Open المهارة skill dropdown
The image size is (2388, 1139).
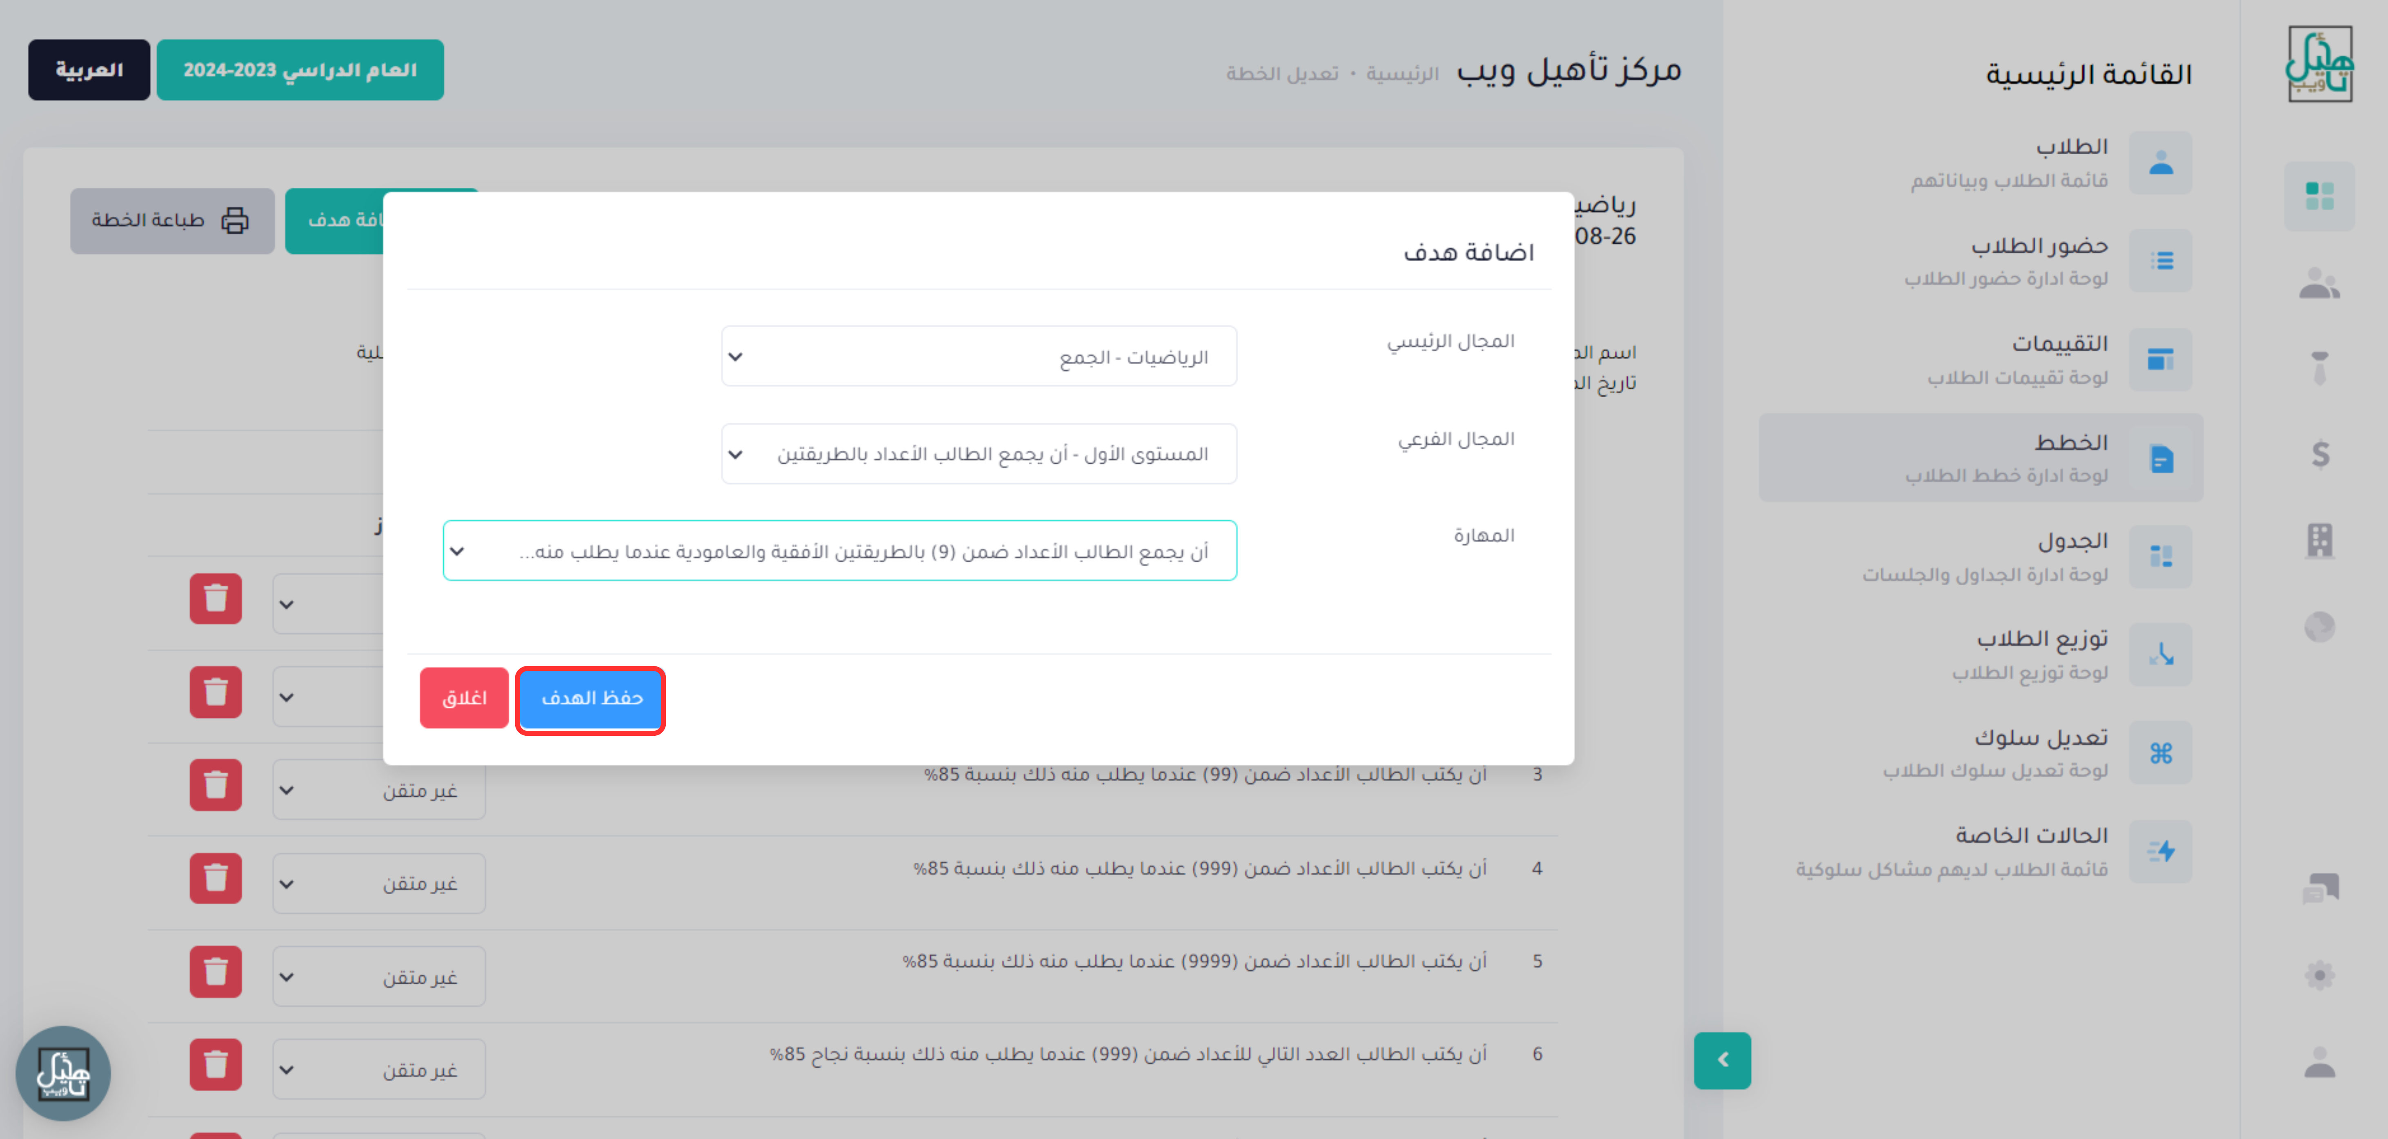[x=839, y=551]
